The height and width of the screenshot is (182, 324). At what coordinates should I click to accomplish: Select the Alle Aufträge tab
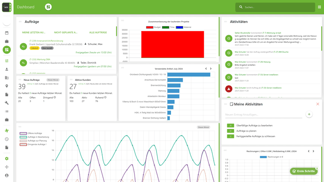[x=98, y=32]
